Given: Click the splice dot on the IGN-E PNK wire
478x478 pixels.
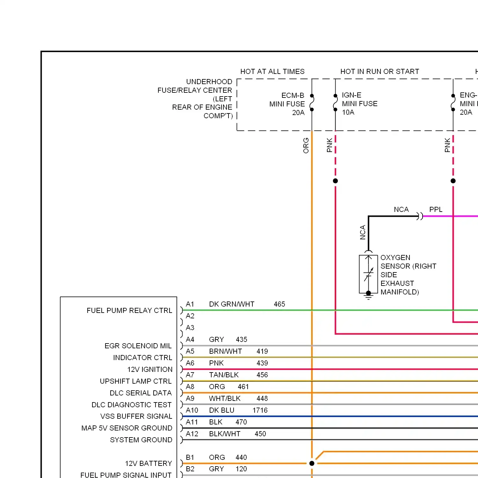Looking at the screenshot, I should [x=335, y=181].
